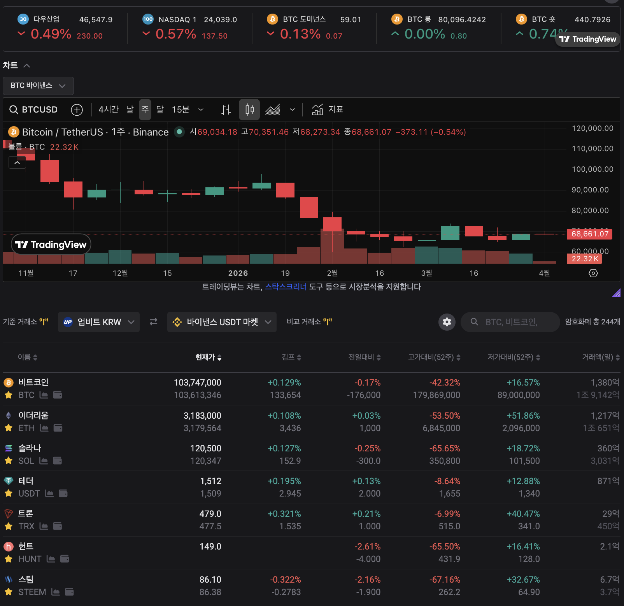Open the BTC 도미넌스 ticker
Screen dimensions: 624x606
(314, 27)
